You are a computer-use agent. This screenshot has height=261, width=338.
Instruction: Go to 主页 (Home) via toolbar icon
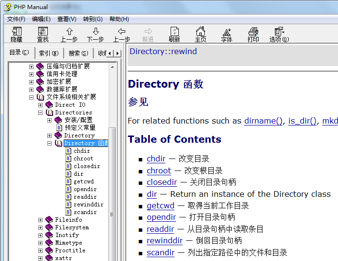point(200,34)
